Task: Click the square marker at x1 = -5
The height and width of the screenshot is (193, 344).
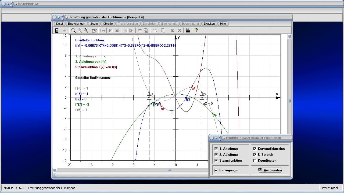Action: [x=149, y=98]
